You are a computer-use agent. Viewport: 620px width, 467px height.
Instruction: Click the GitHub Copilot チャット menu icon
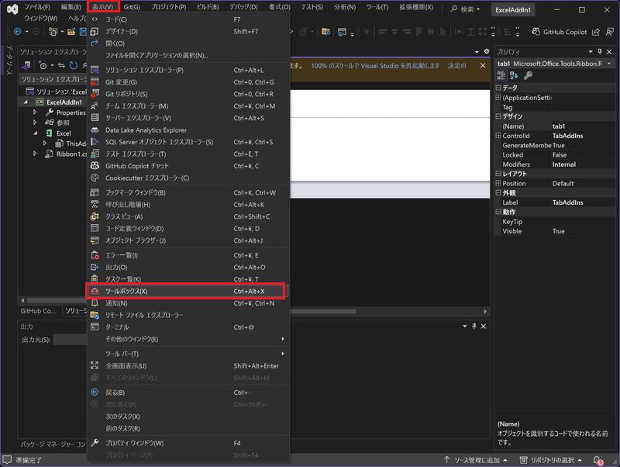95,166
